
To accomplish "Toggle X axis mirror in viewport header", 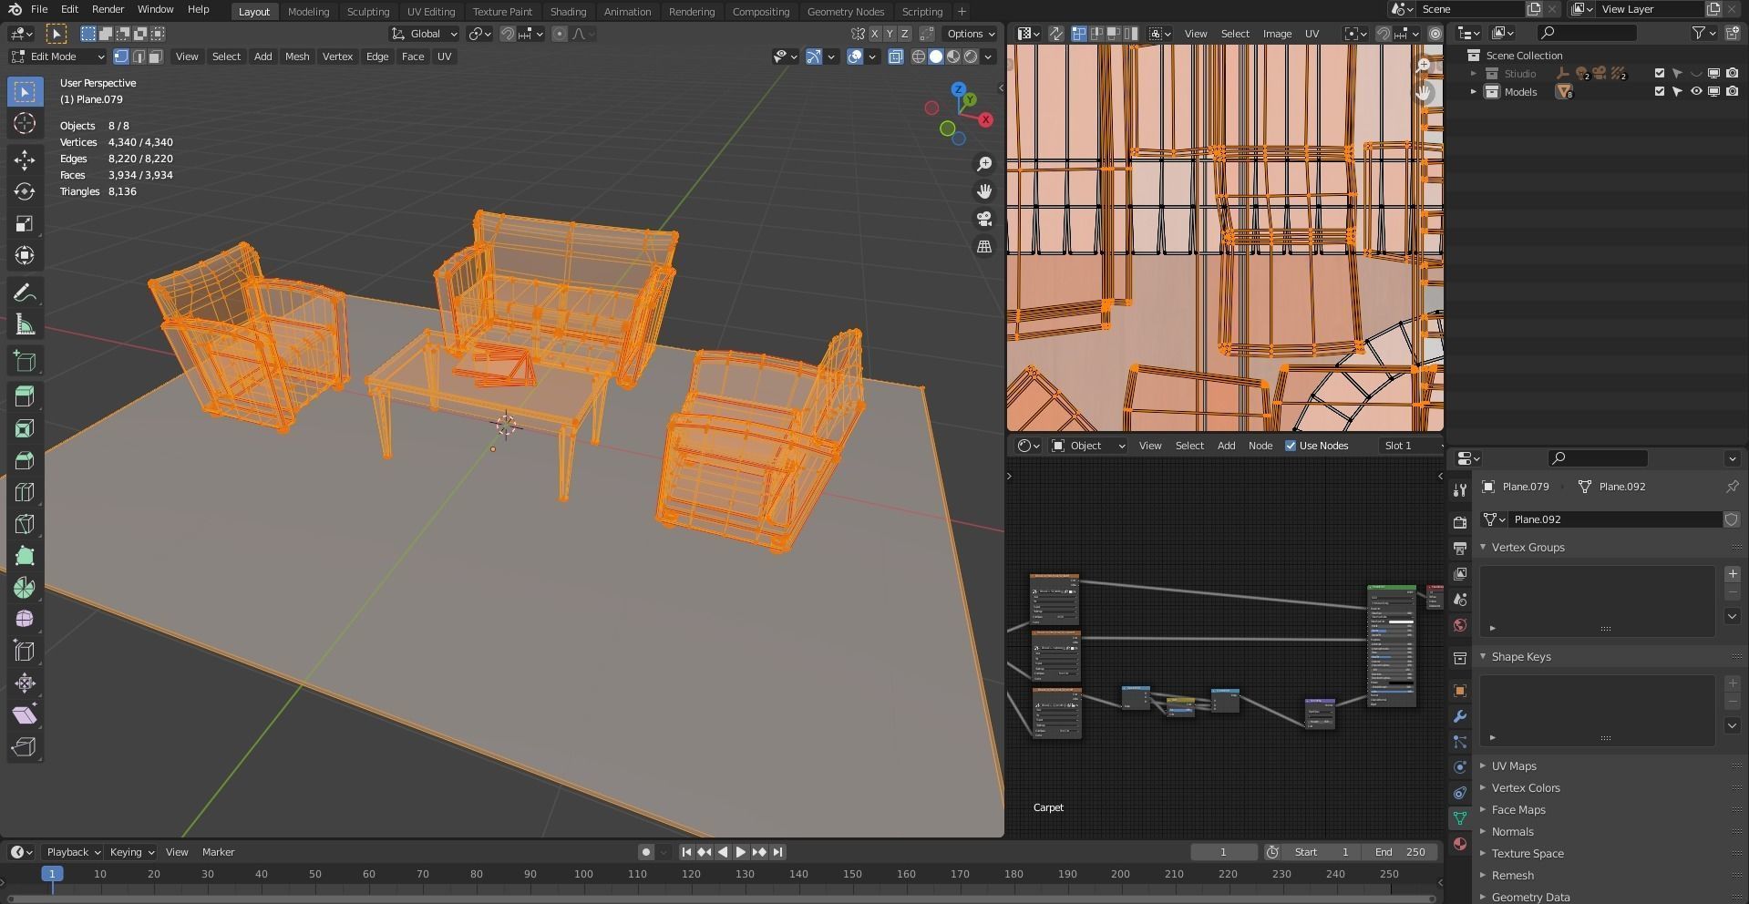I will tap(875, 34).
